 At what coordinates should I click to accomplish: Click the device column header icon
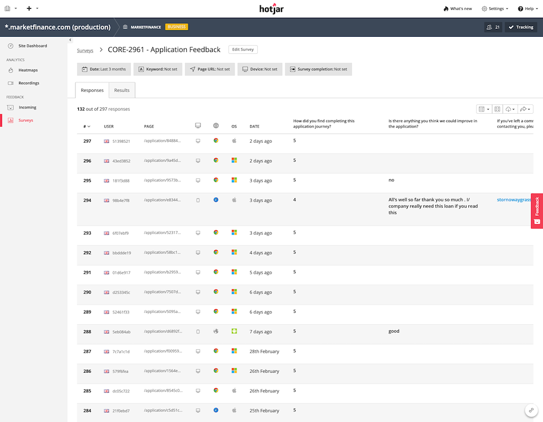tap(198, 126)
